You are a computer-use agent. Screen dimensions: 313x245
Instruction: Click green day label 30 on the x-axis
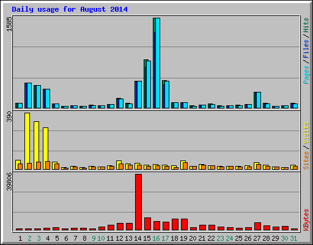[x=284, y=238]
